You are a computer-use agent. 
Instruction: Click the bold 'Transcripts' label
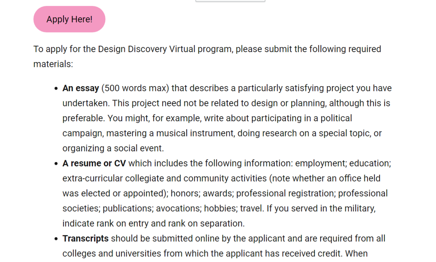click(86, 239)
